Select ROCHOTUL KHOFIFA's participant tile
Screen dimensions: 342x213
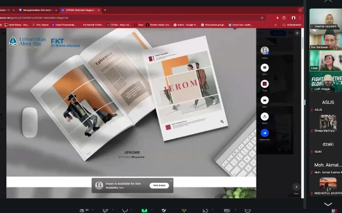coord(325,186)
